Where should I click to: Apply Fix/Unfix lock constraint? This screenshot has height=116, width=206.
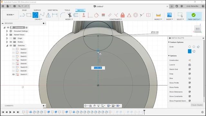123,15
